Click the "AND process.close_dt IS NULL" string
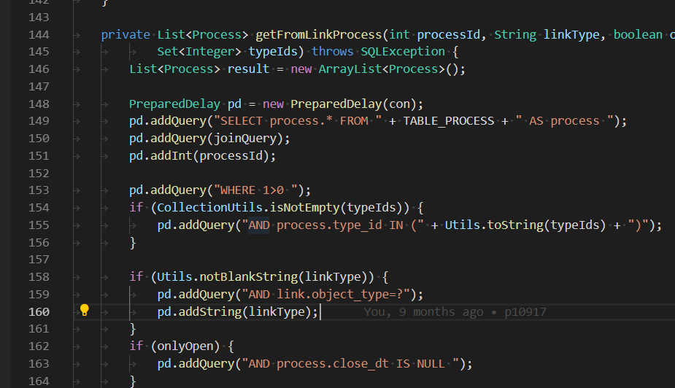This screenshot has width=675, height=388. click(353, 363)
